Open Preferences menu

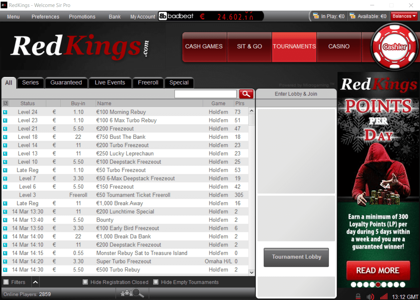(x=45, y=17)
